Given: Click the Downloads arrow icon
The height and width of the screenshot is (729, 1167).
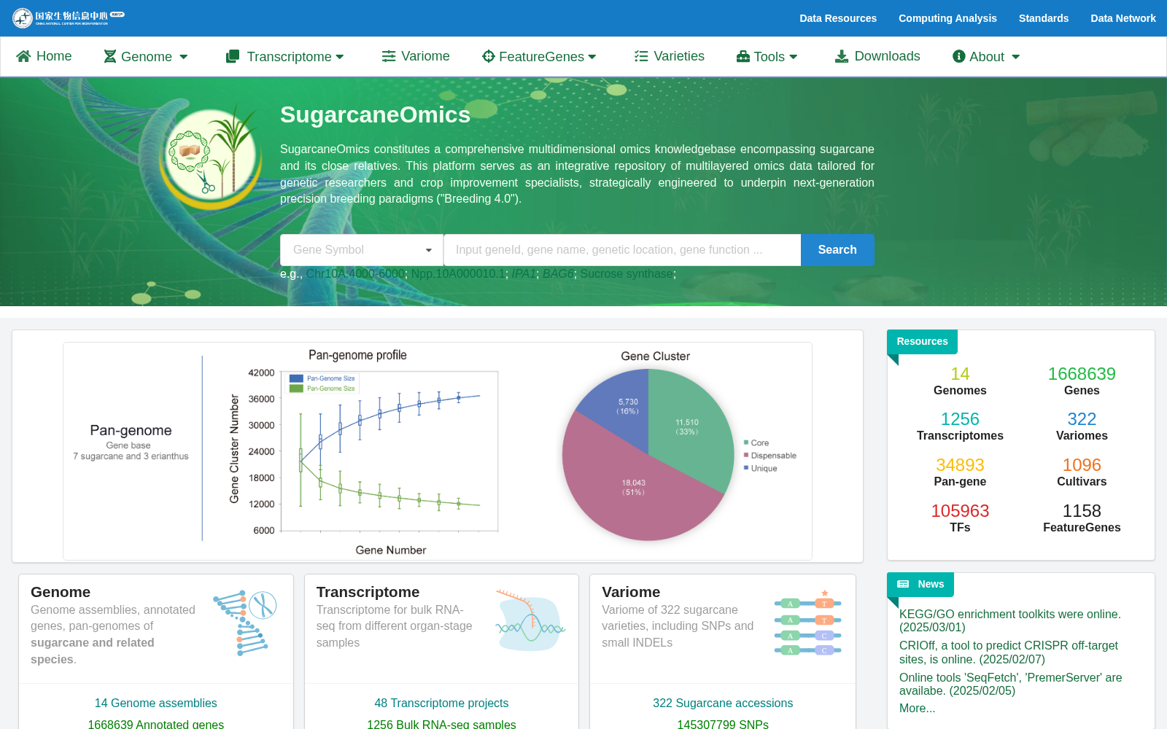Looking at the screenshot, I should pos(842,56).
